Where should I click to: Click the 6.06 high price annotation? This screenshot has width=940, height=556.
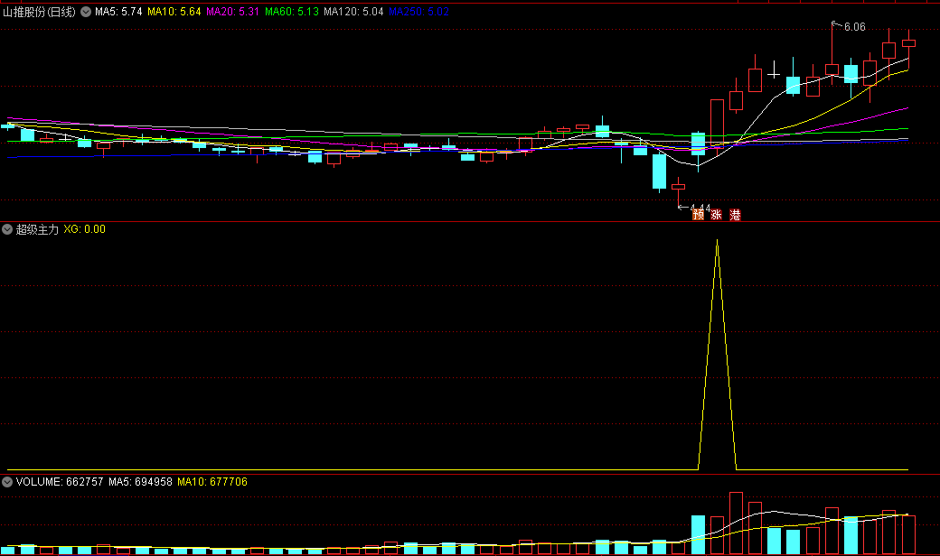coord(854,27)
